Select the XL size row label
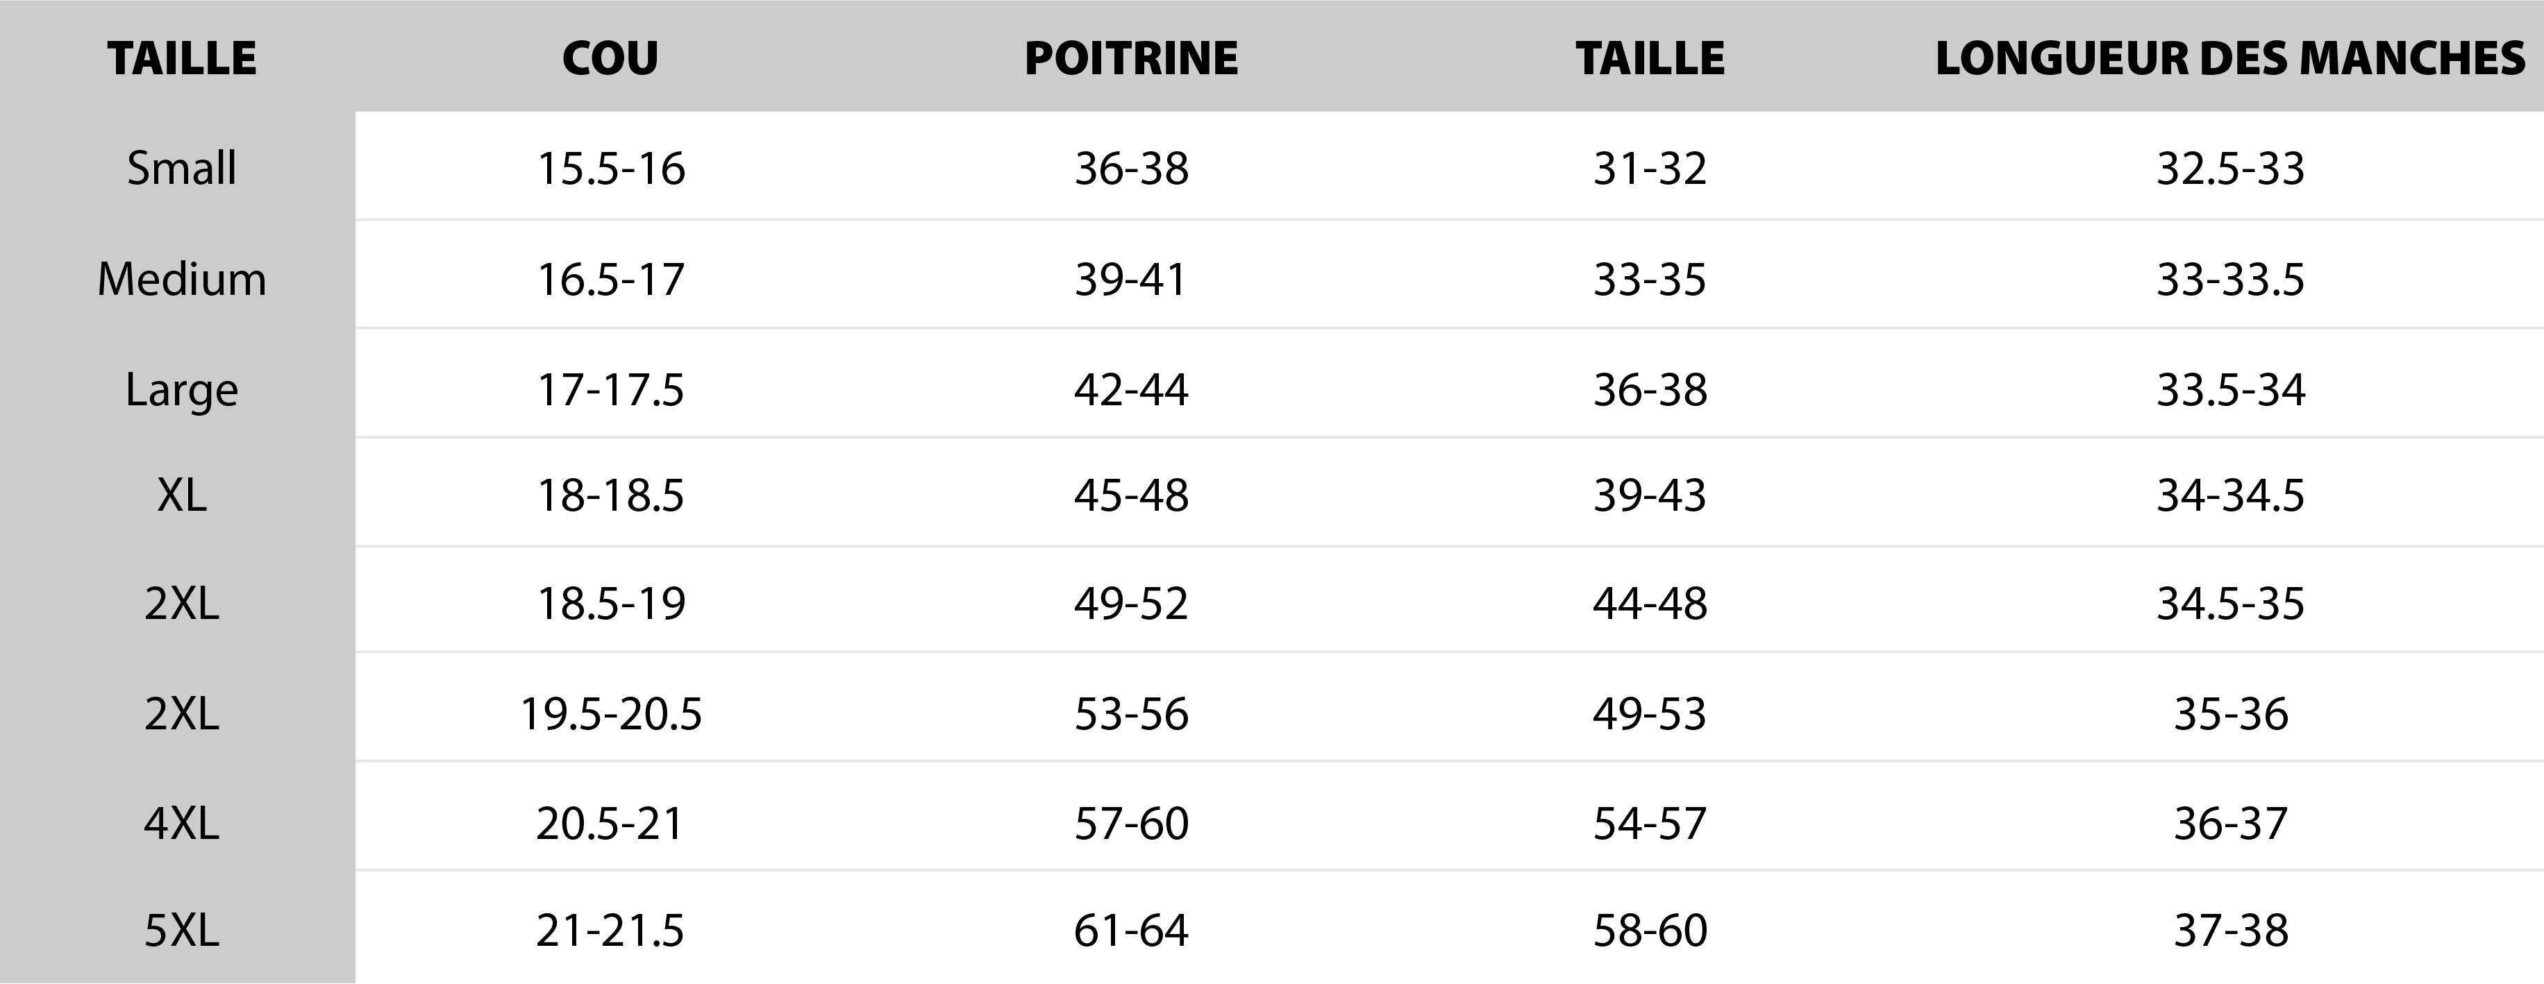The height and width of the screenshot is (984, 2544). 182,495
